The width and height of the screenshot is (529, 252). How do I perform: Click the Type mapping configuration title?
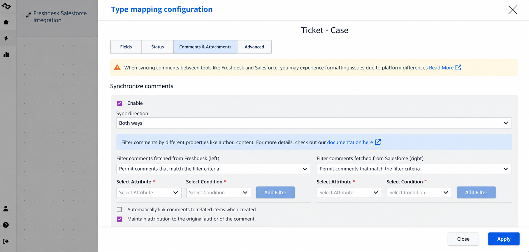pyautogui.click(x=162, y=9)
